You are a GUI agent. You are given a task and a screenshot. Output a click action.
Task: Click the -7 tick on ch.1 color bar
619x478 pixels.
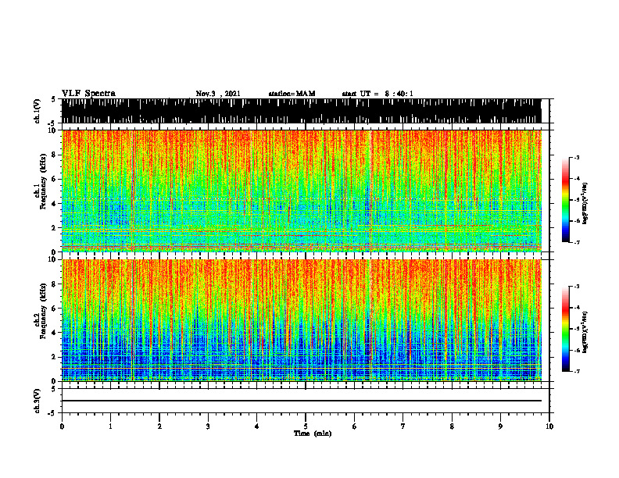point(576,242)
